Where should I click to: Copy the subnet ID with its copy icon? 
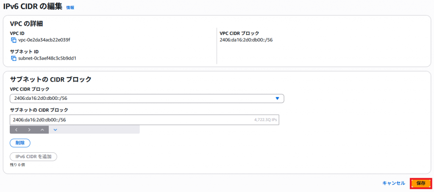point(14,58)
